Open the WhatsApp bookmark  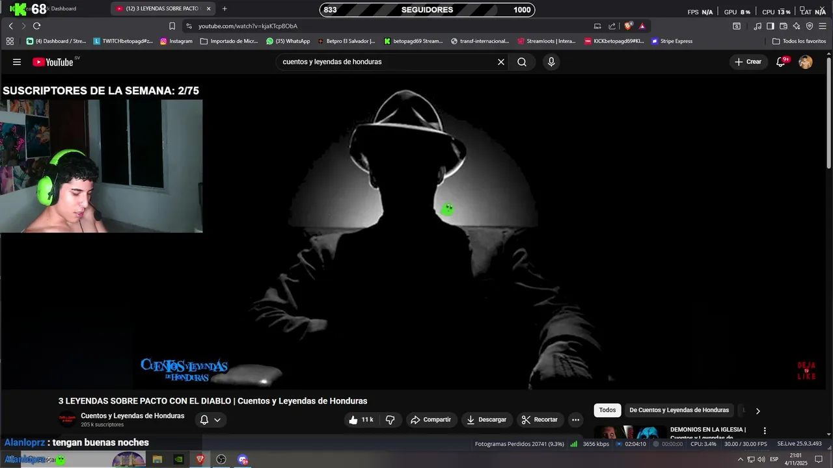tap(288, 41)
